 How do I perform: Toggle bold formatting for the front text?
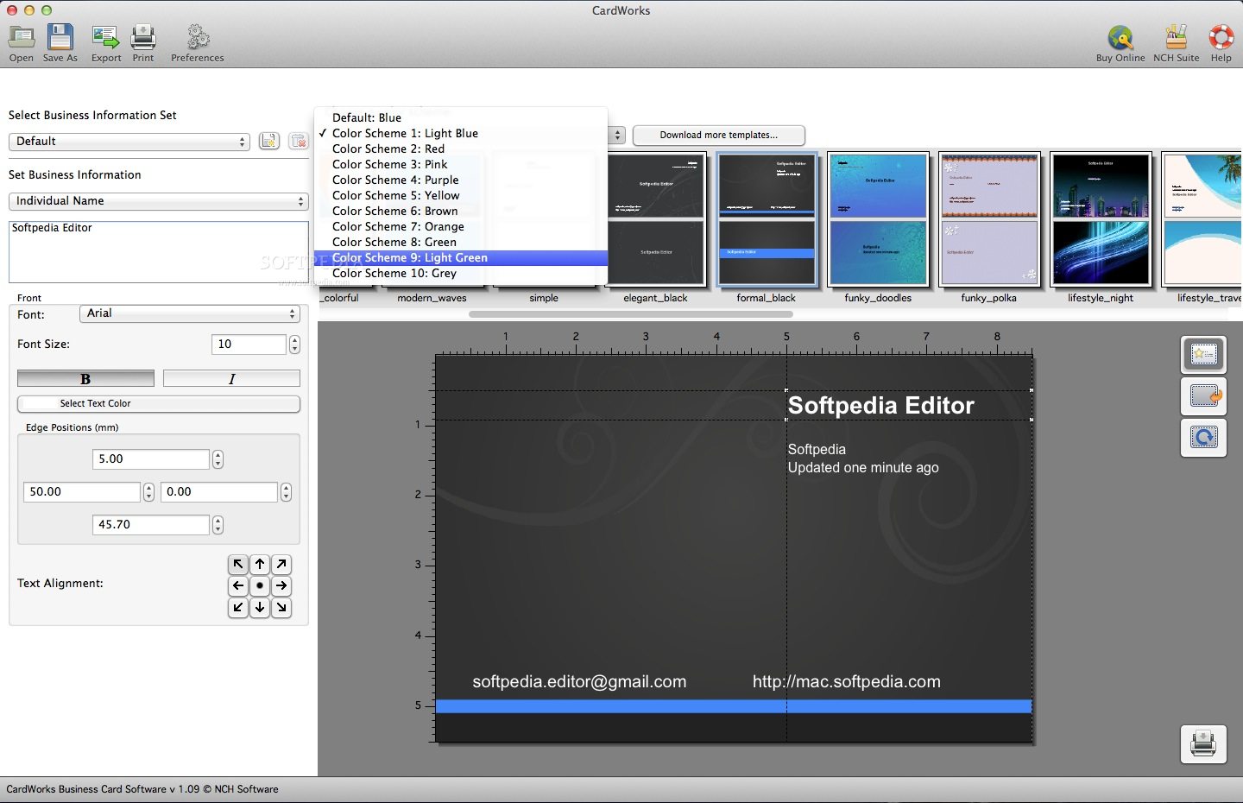click(85, 377)
